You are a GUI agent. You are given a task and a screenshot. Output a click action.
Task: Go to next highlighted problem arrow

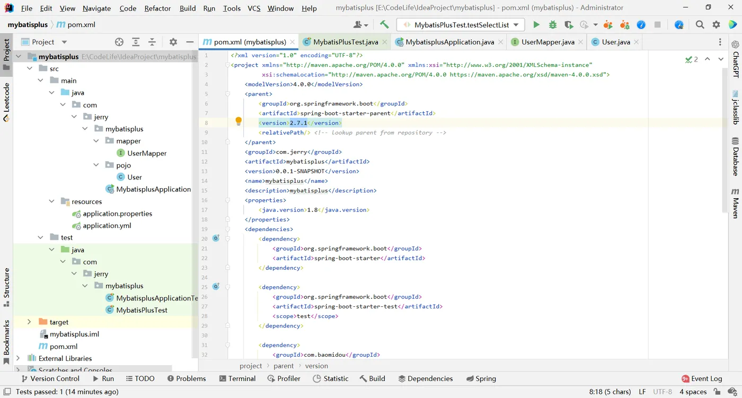(x=721, y=59)
